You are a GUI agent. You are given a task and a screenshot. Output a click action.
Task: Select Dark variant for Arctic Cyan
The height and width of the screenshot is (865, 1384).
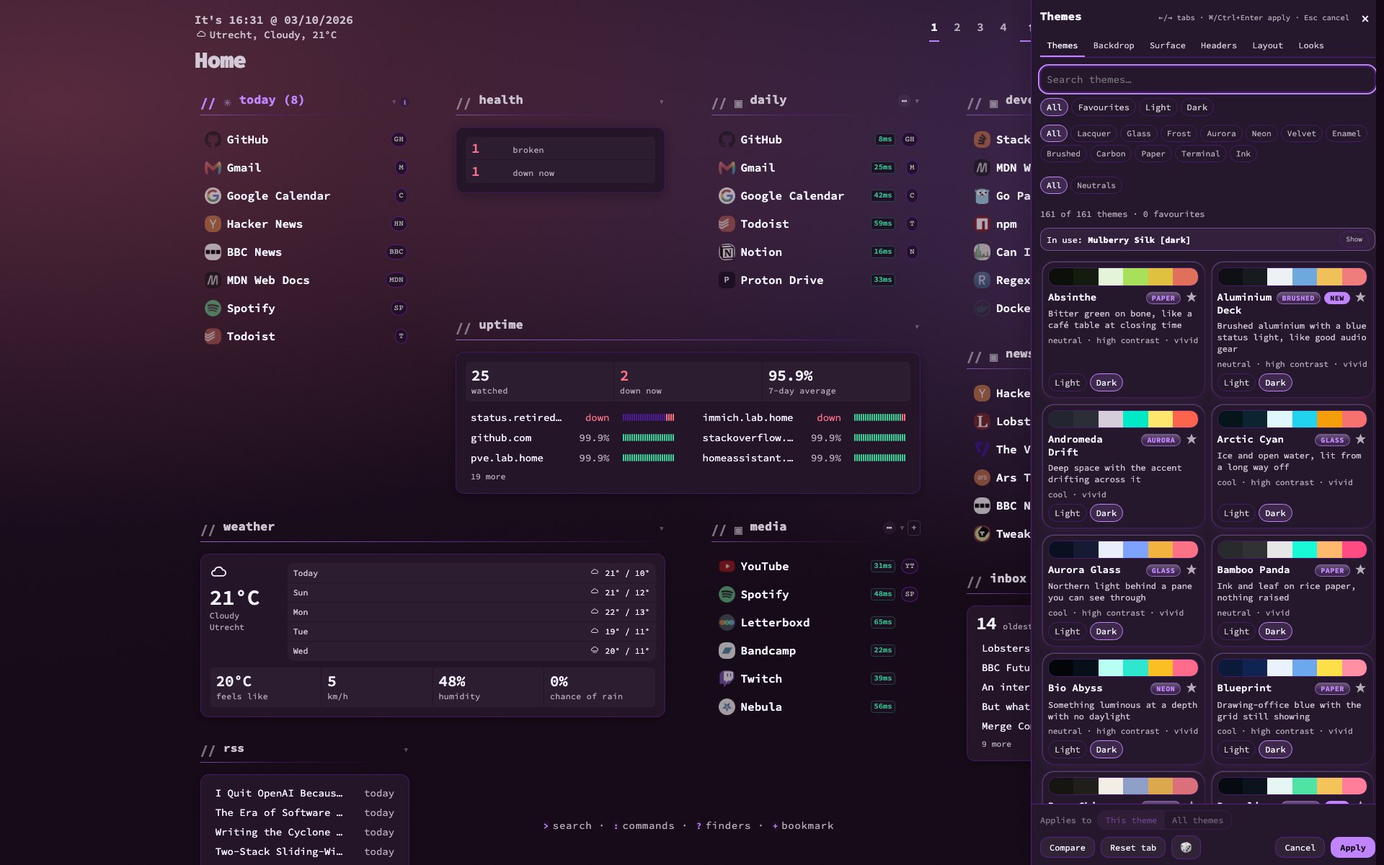coord(1275,513)
